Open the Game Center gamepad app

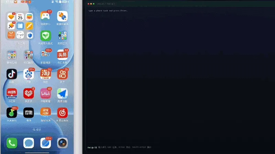tap(45, 16)
